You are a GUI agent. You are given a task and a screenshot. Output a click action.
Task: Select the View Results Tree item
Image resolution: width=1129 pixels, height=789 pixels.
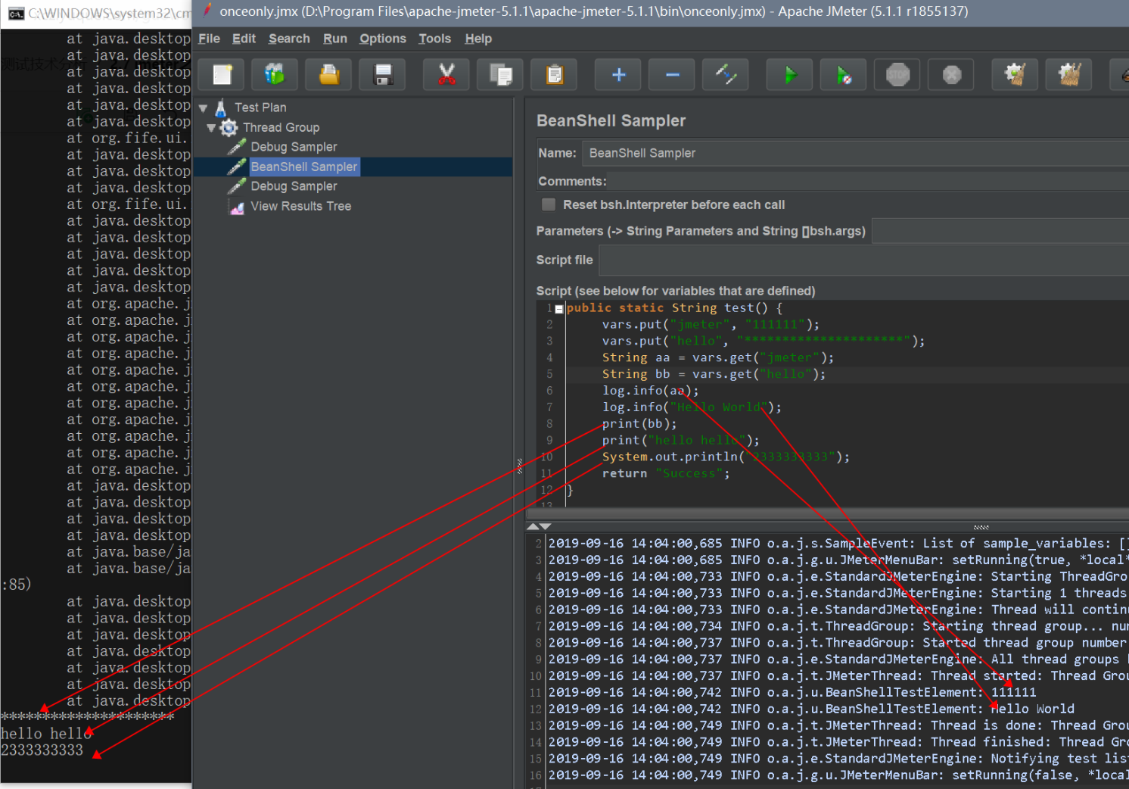pyautogui.click(x=300, y=206)
